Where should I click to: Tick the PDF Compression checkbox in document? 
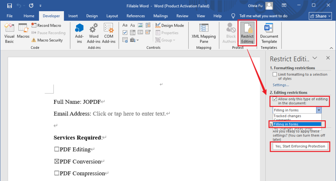coord(56,173)
